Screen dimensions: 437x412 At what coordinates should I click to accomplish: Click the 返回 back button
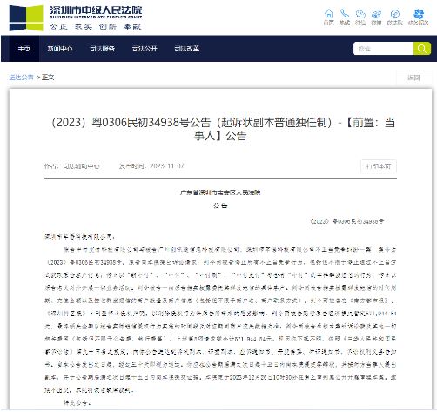click(413, 78)
